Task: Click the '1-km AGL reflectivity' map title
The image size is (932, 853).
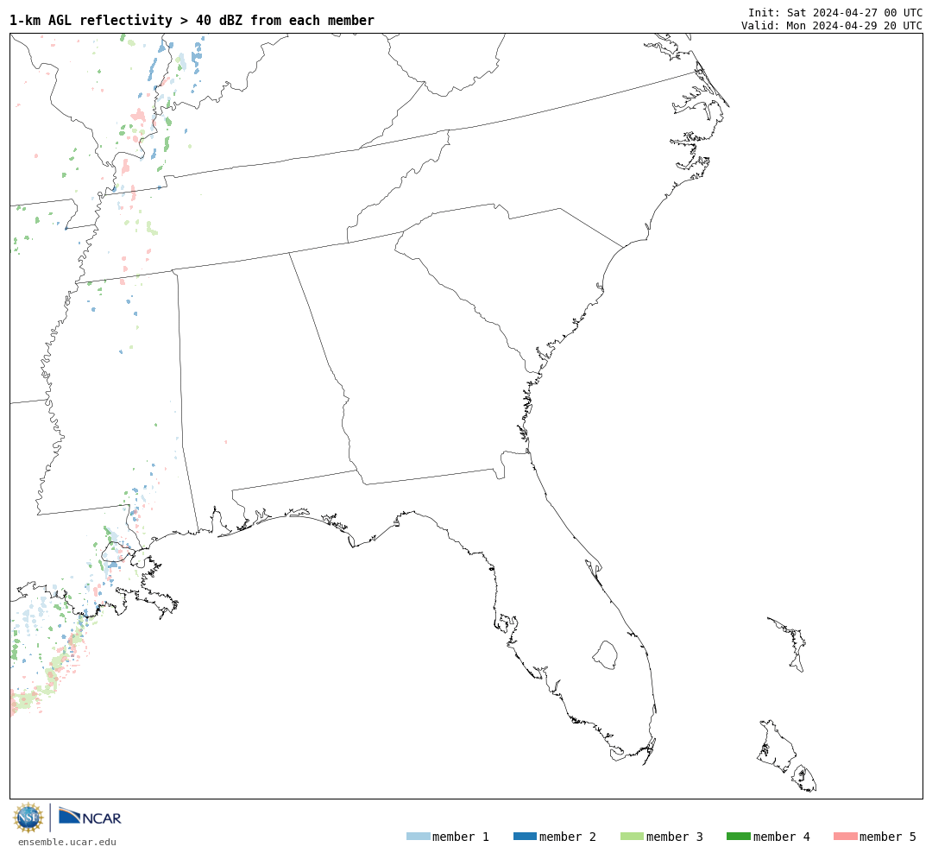Action: pos(192,20)
